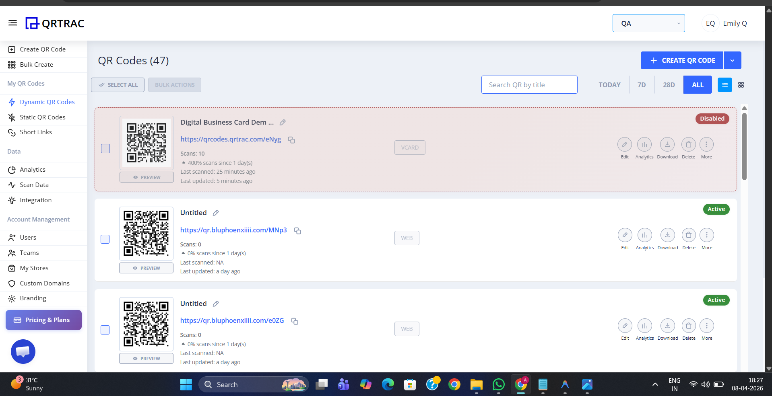Check the box for the e0ZG QR code
This screenshot has width=772, height=396.
[x=105, y=330]
